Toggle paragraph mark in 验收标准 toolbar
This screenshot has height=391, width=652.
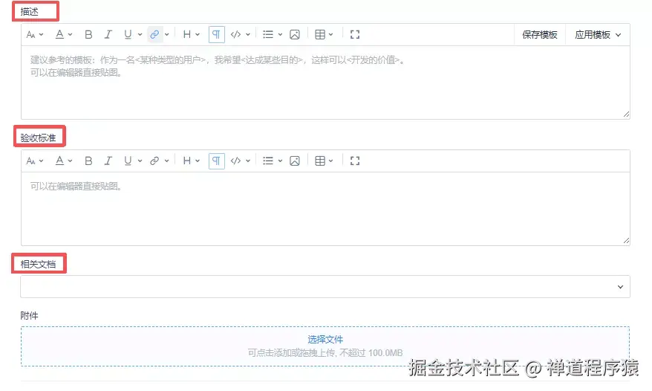pos(217,161)
